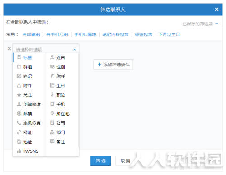Click the 添加筛选条件 button
This screenshot has height=175, width=226.
[x=113, y=65]
